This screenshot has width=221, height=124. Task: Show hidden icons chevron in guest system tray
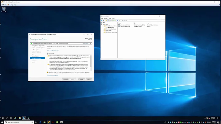pyautogui.click(x=205, y=118)
